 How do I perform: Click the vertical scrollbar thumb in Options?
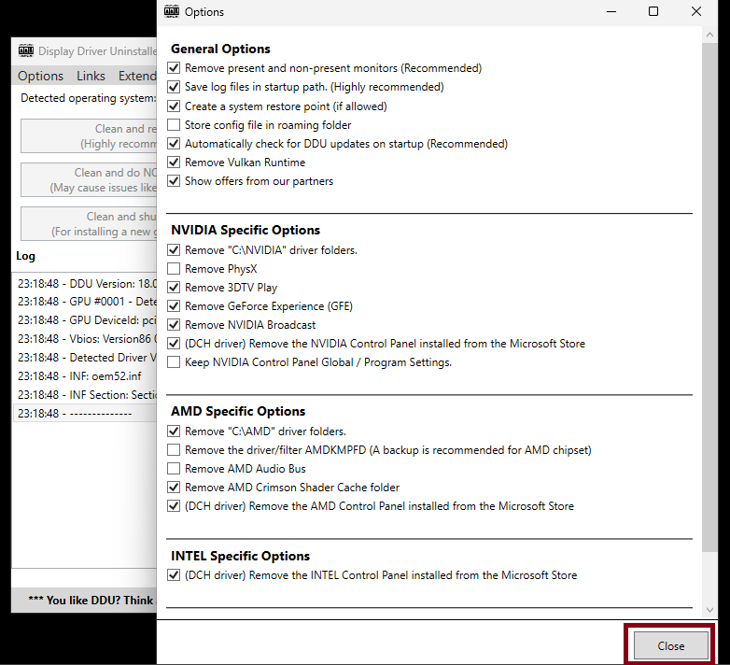[709, 297]
